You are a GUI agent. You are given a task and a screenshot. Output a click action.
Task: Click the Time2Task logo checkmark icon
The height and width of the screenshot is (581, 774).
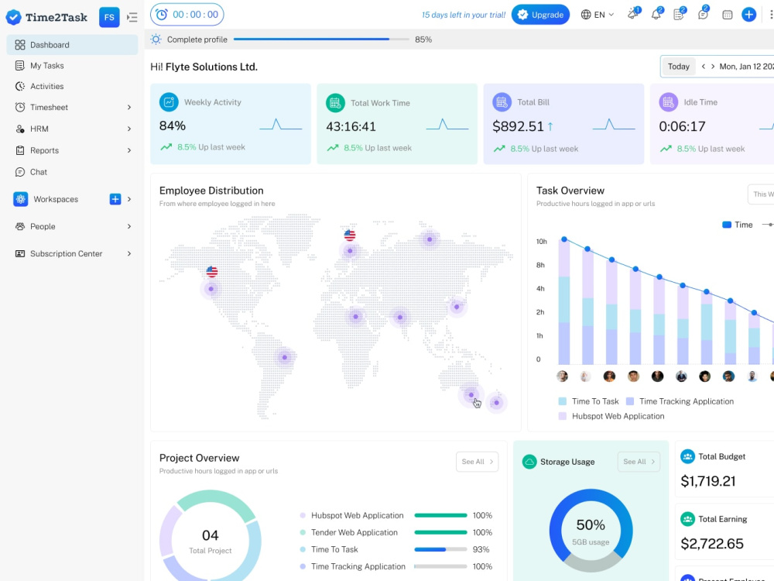13,17
